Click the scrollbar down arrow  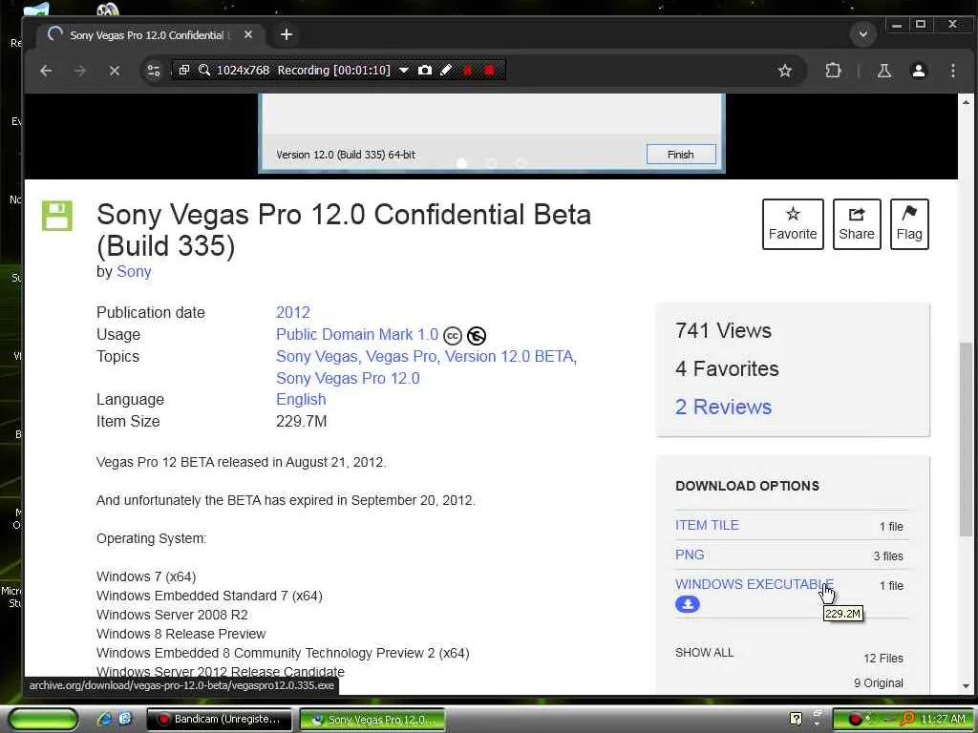click(966, 685)
